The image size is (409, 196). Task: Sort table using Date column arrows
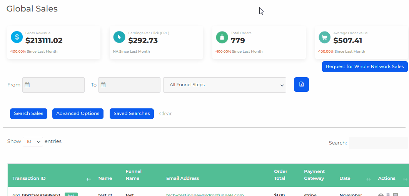[368, 179]
